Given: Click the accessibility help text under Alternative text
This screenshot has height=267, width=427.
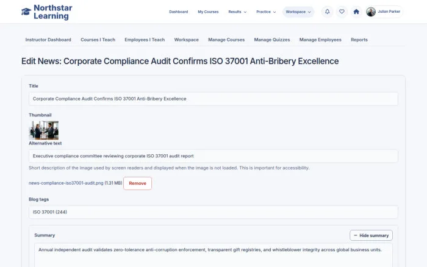Looking at the screenshot, I should point(169,168).
